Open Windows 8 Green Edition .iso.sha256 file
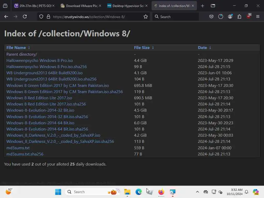The width and height of the screenshot is (264, 198). 64,92
